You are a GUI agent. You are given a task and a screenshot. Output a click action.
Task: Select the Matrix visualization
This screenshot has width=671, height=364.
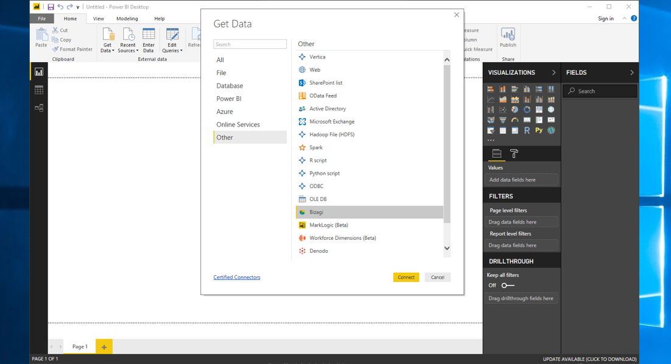[x=515, y=130]
